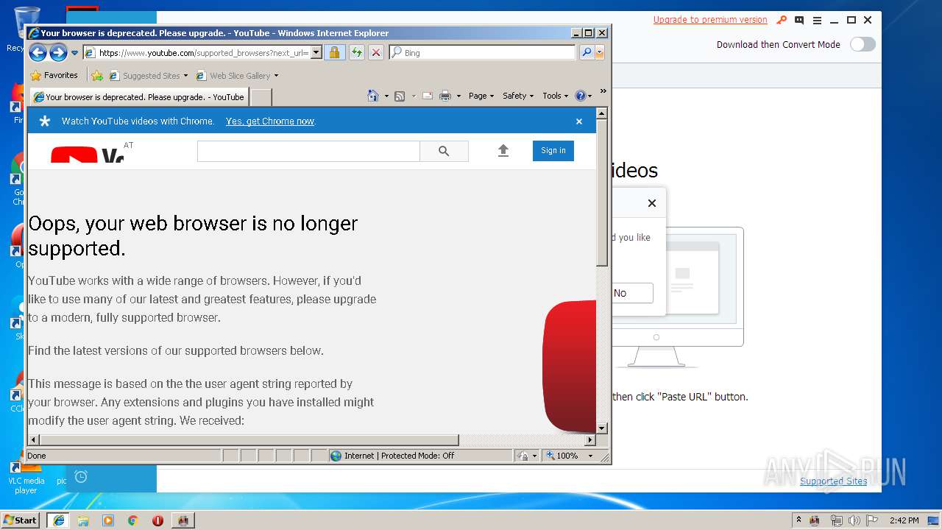The height and width of the screenshot is (530, 942).
Task: Click the vertical scrollbar up arrow
Action: [x=602, y=113]
